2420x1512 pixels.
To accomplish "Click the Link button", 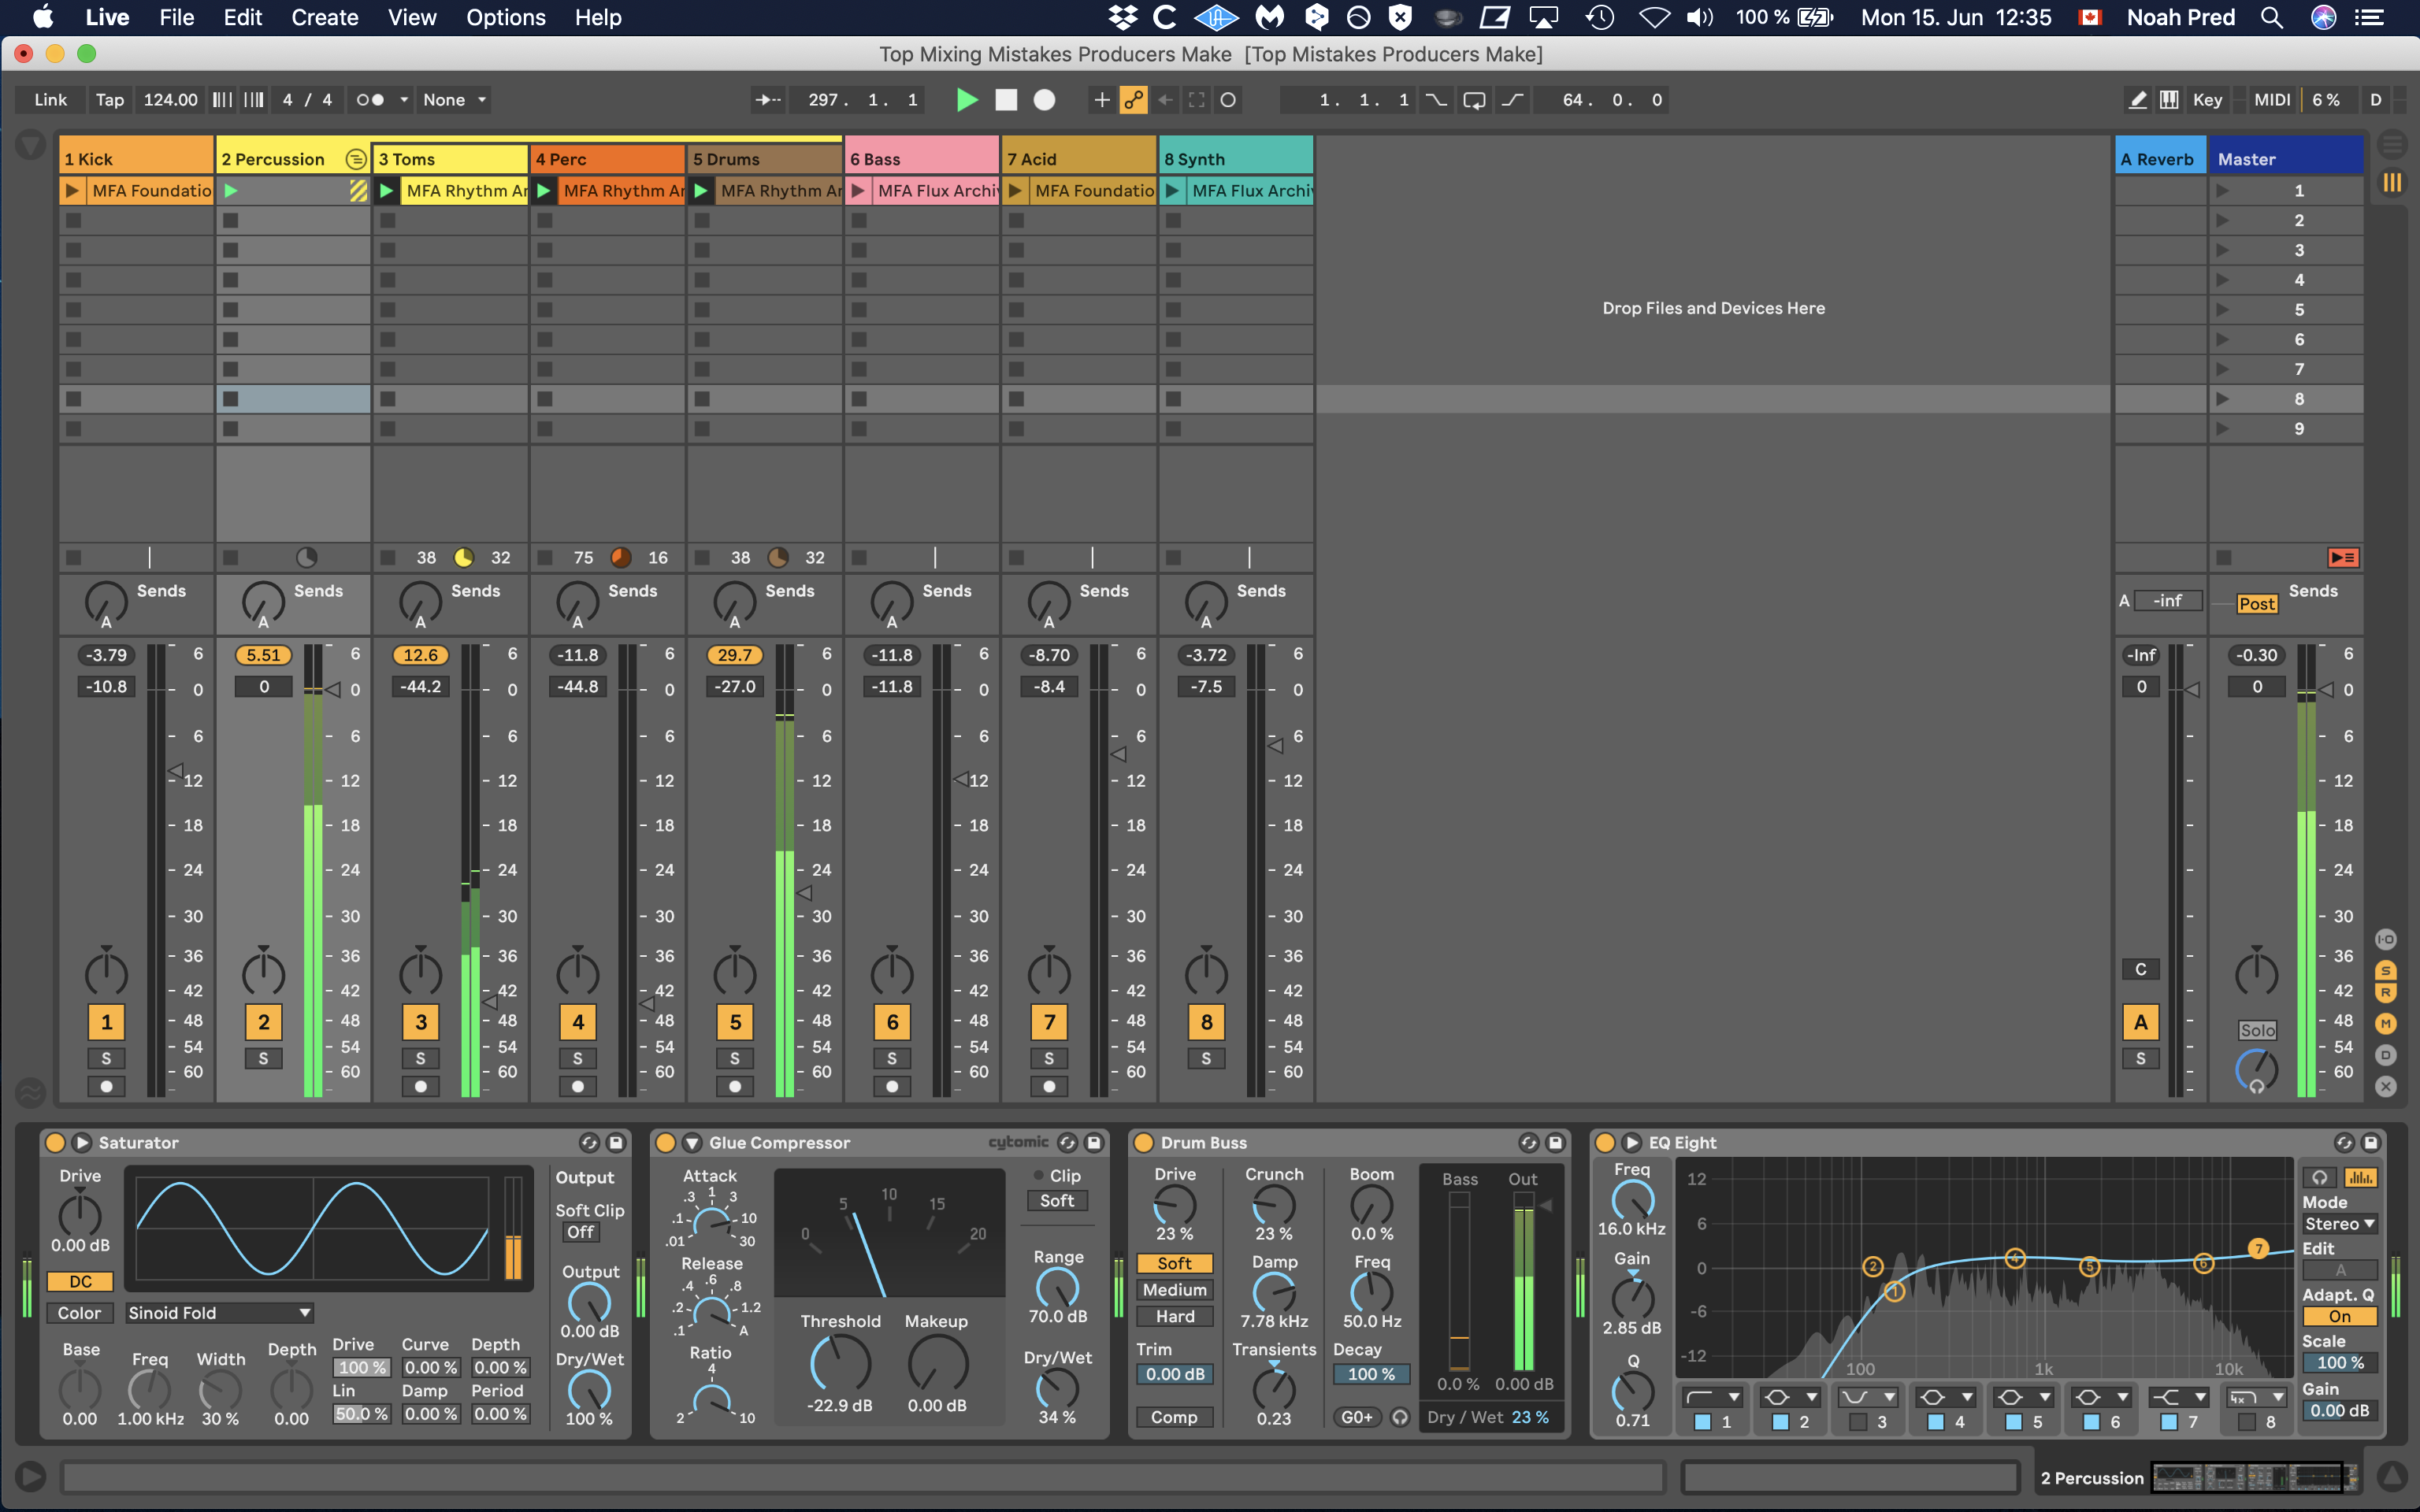I will (50, 100).
